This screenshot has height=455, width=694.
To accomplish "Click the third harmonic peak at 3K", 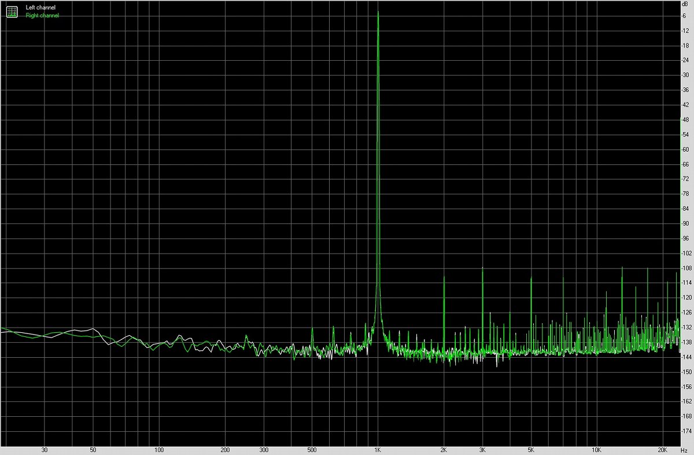I will pyautogui.click(x=482, y=269).
